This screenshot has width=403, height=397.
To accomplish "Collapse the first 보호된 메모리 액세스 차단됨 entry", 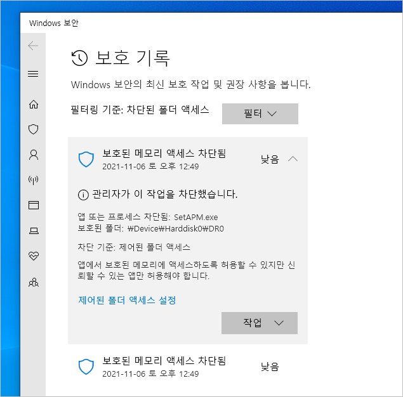I will [188, 159].
